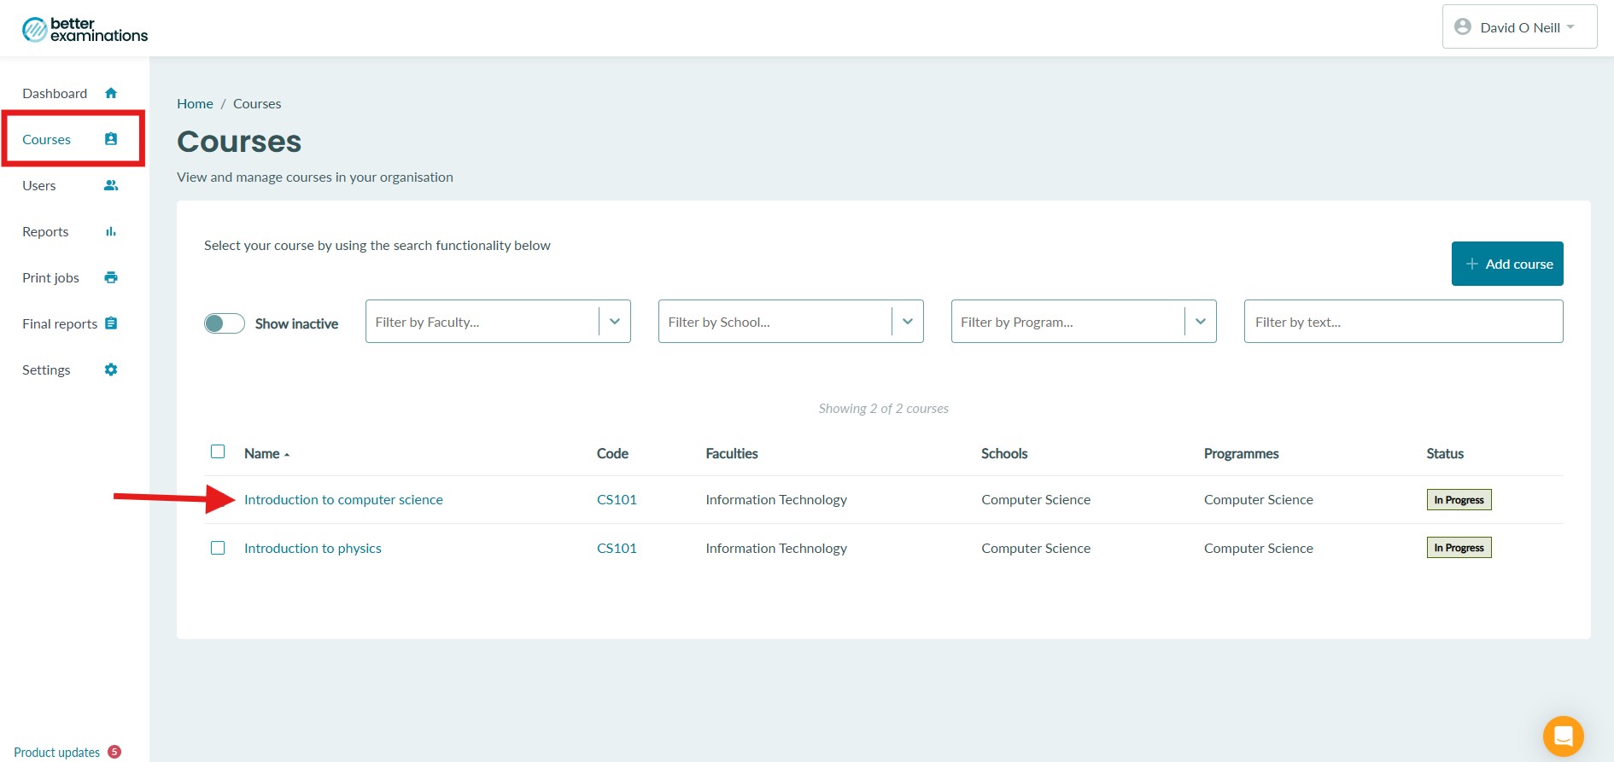Screen dimensions: 1614x762
Task: Click the Programmes column header
Action: coord(1242,453)
